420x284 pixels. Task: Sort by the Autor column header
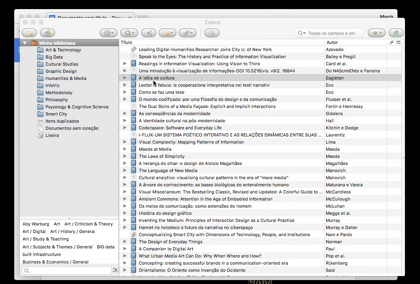(x=356, y=42)
